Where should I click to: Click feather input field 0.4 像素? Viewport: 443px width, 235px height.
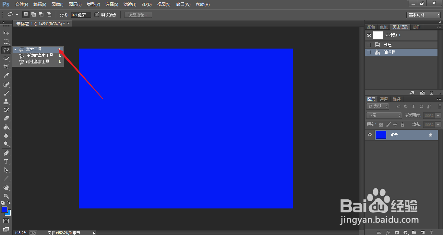click(x=81, y=15)
